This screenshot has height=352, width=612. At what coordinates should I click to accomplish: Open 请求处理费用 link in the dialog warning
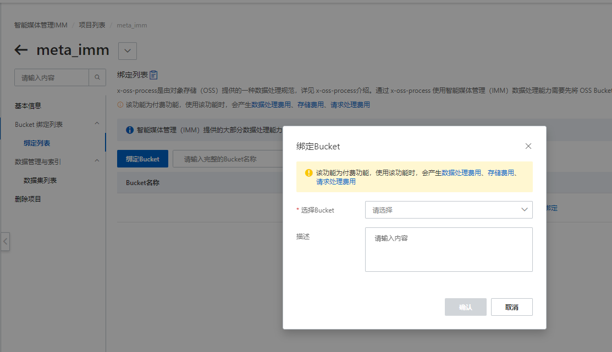click(335, 182)
